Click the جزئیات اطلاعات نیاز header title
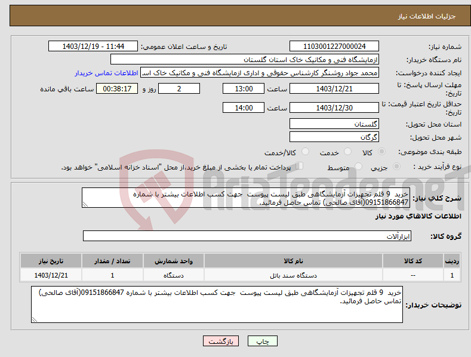 tap(427, 16)
